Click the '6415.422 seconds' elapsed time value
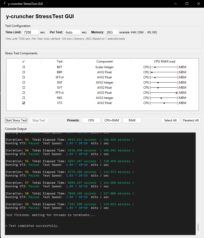This screenshot has height=238, width=204. (82, 140)
